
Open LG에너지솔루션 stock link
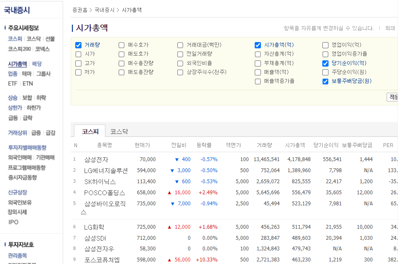[106, 170]
